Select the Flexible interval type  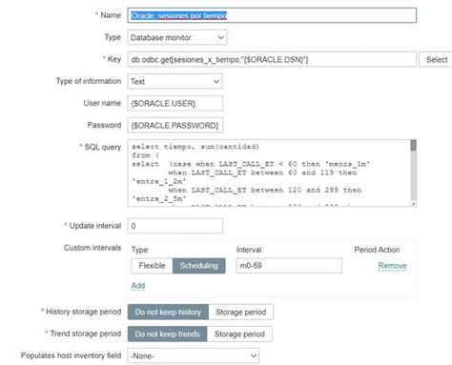pos(152,266)
